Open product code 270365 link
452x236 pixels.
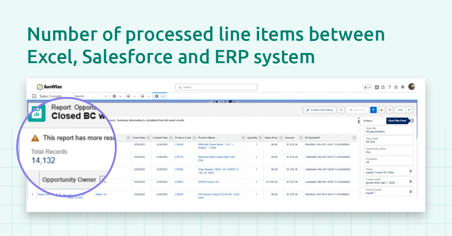click(179, 169)
